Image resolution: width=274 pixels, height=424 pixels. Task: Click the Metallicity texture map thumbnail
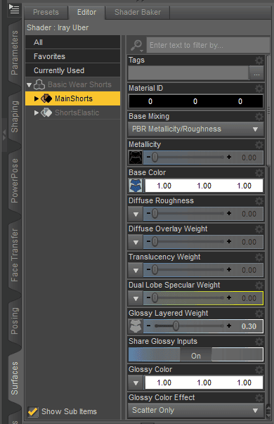click(136, 158)
